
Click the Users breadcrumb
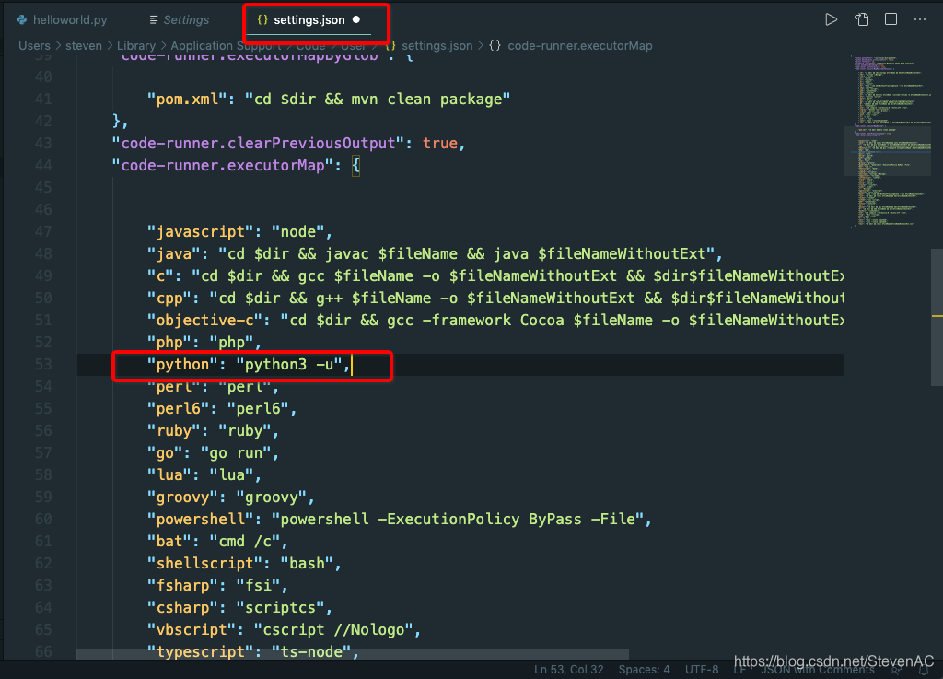tap(34, 46)
